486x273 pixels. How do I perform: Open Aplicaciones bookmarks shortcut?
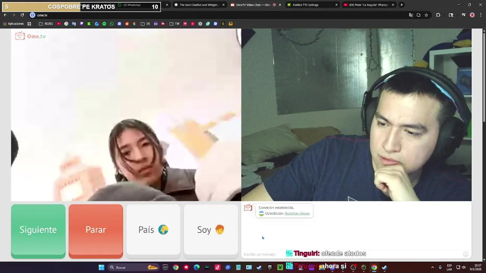pos(13,24)
